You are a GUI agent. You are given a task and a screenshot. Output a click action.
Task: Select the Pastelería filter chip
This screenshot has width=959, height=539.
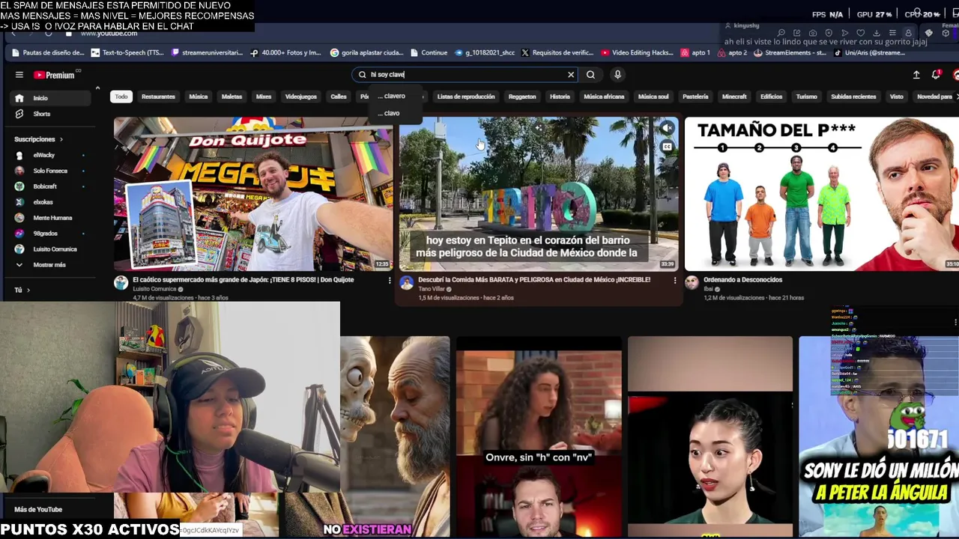pos(695,97)
